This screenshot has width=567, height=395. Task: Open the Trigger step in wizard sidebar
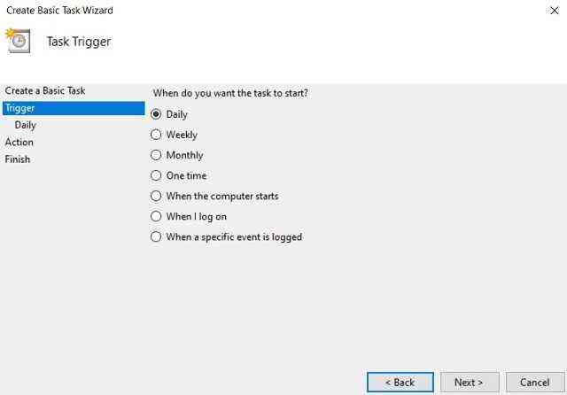coord(20,108)
